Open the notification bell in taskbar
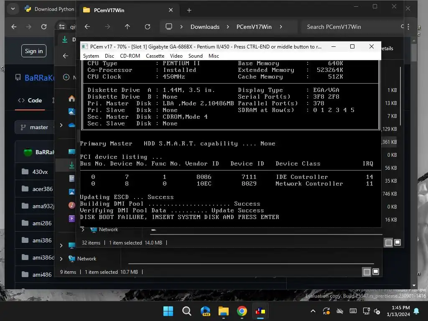The width and height of the screenshot is (428, 321). (x=417, y=311)
